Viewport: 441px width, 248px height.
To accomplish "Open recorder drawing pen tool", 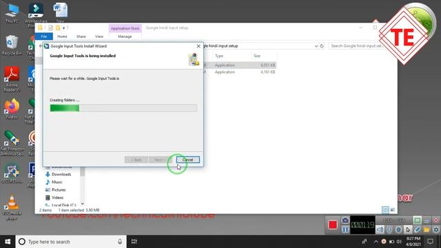I will pyautogui.click(x=417, y=229).
